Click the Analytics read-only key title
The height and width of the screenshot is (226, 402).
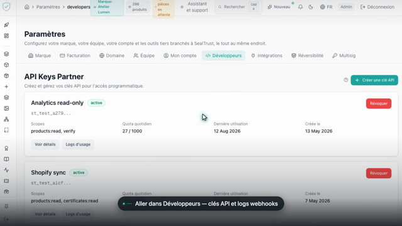click(57, 103)
